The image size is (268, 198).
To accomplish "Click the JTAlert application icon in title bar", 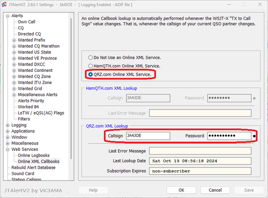I will (x=4, y=5).
